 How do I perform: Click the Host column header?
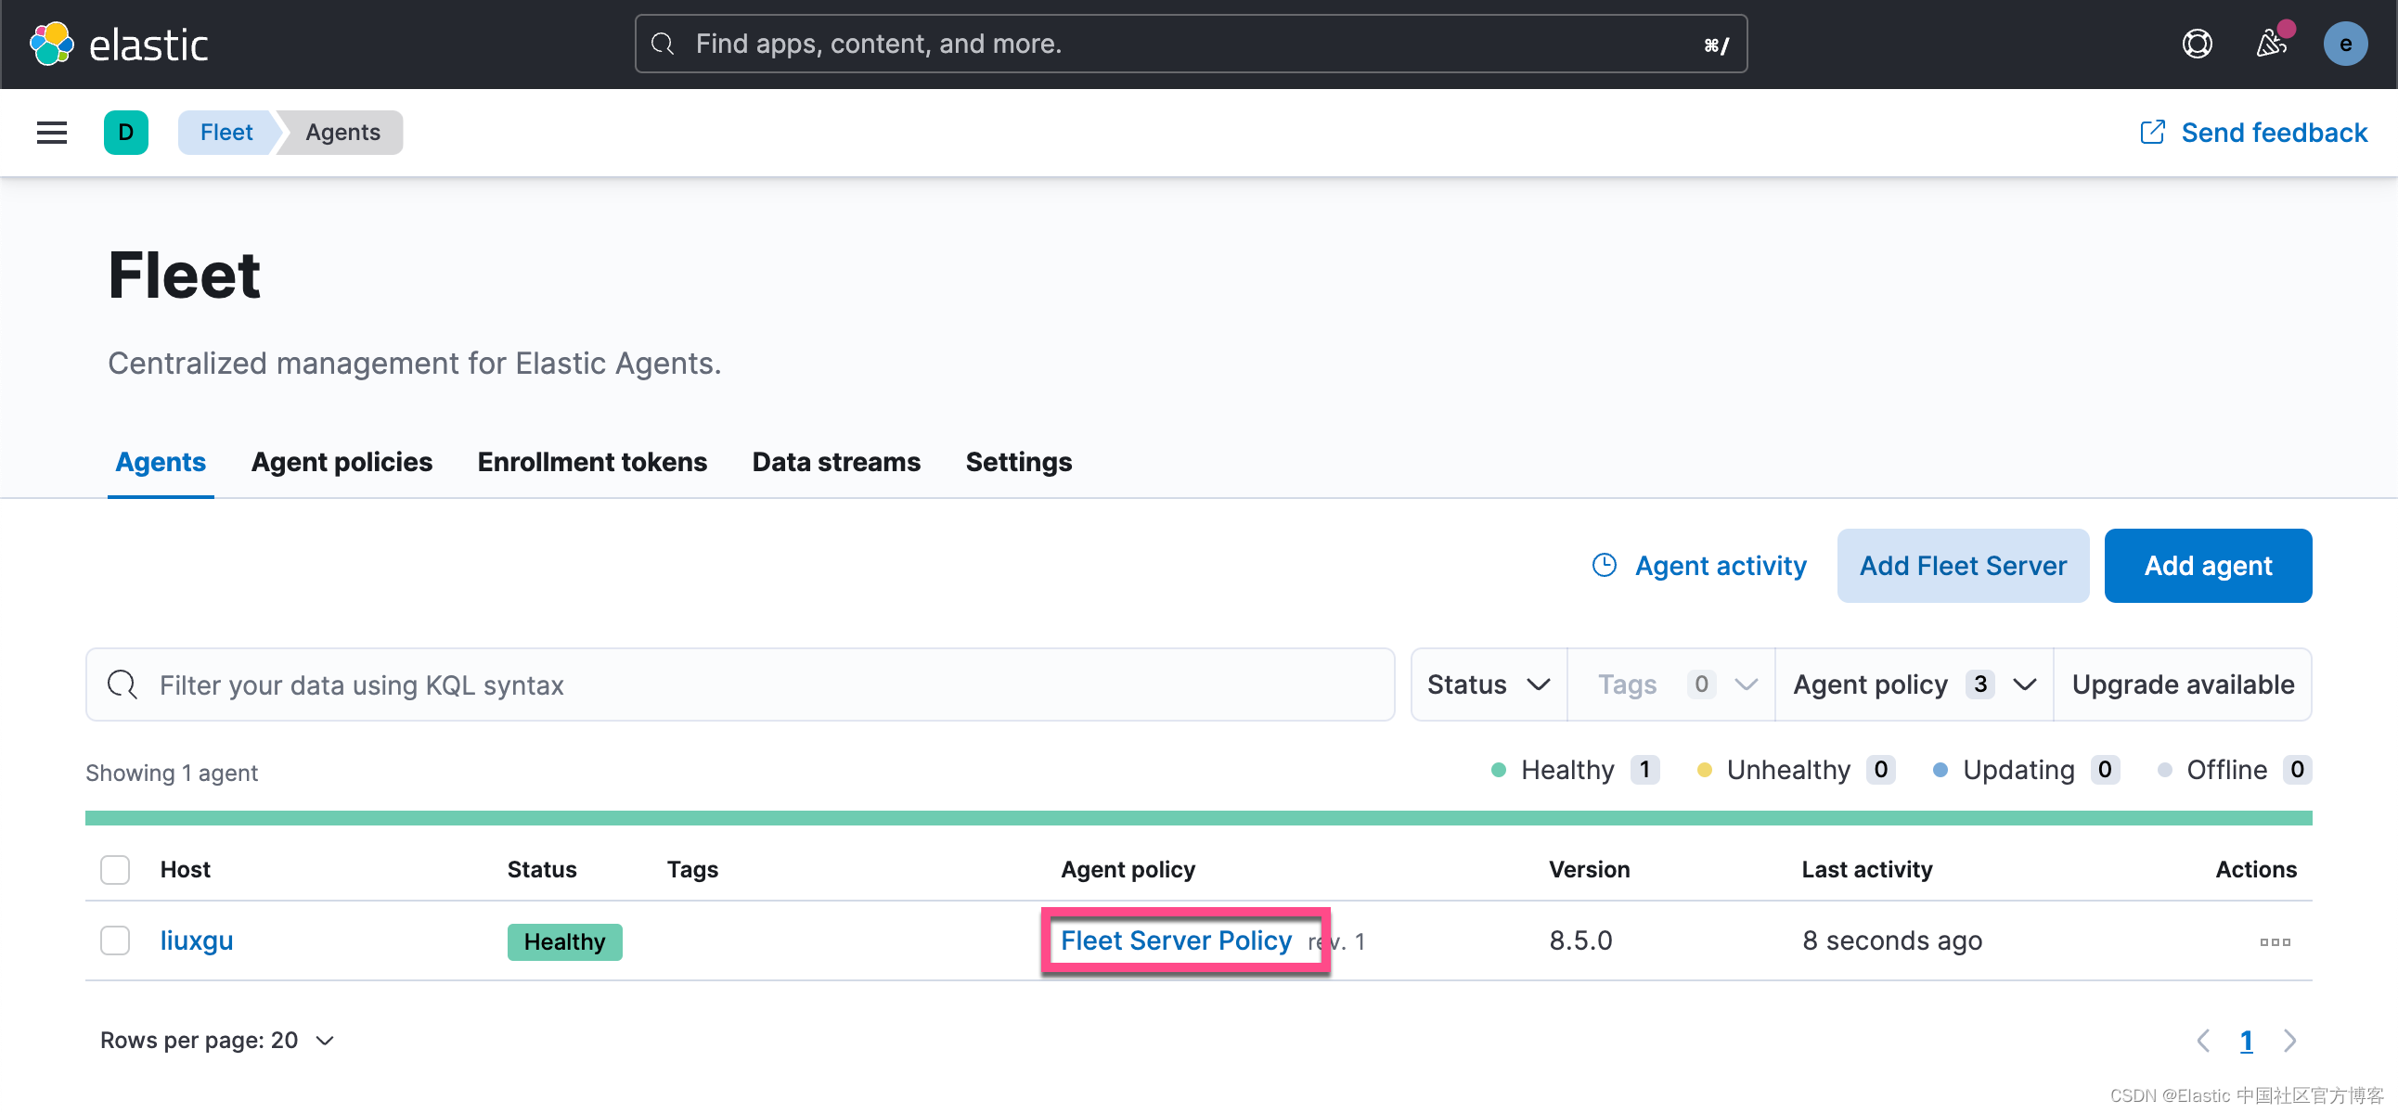(186, 868)
